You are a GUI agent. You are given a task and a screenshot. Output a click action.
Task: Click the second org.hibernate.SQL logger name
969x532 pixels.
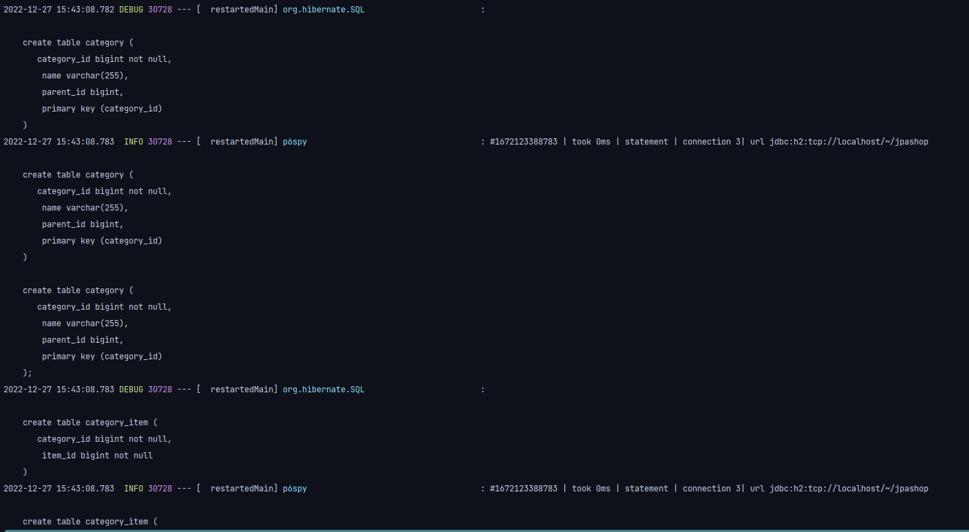pyautogui.click(x=323, y=390)
